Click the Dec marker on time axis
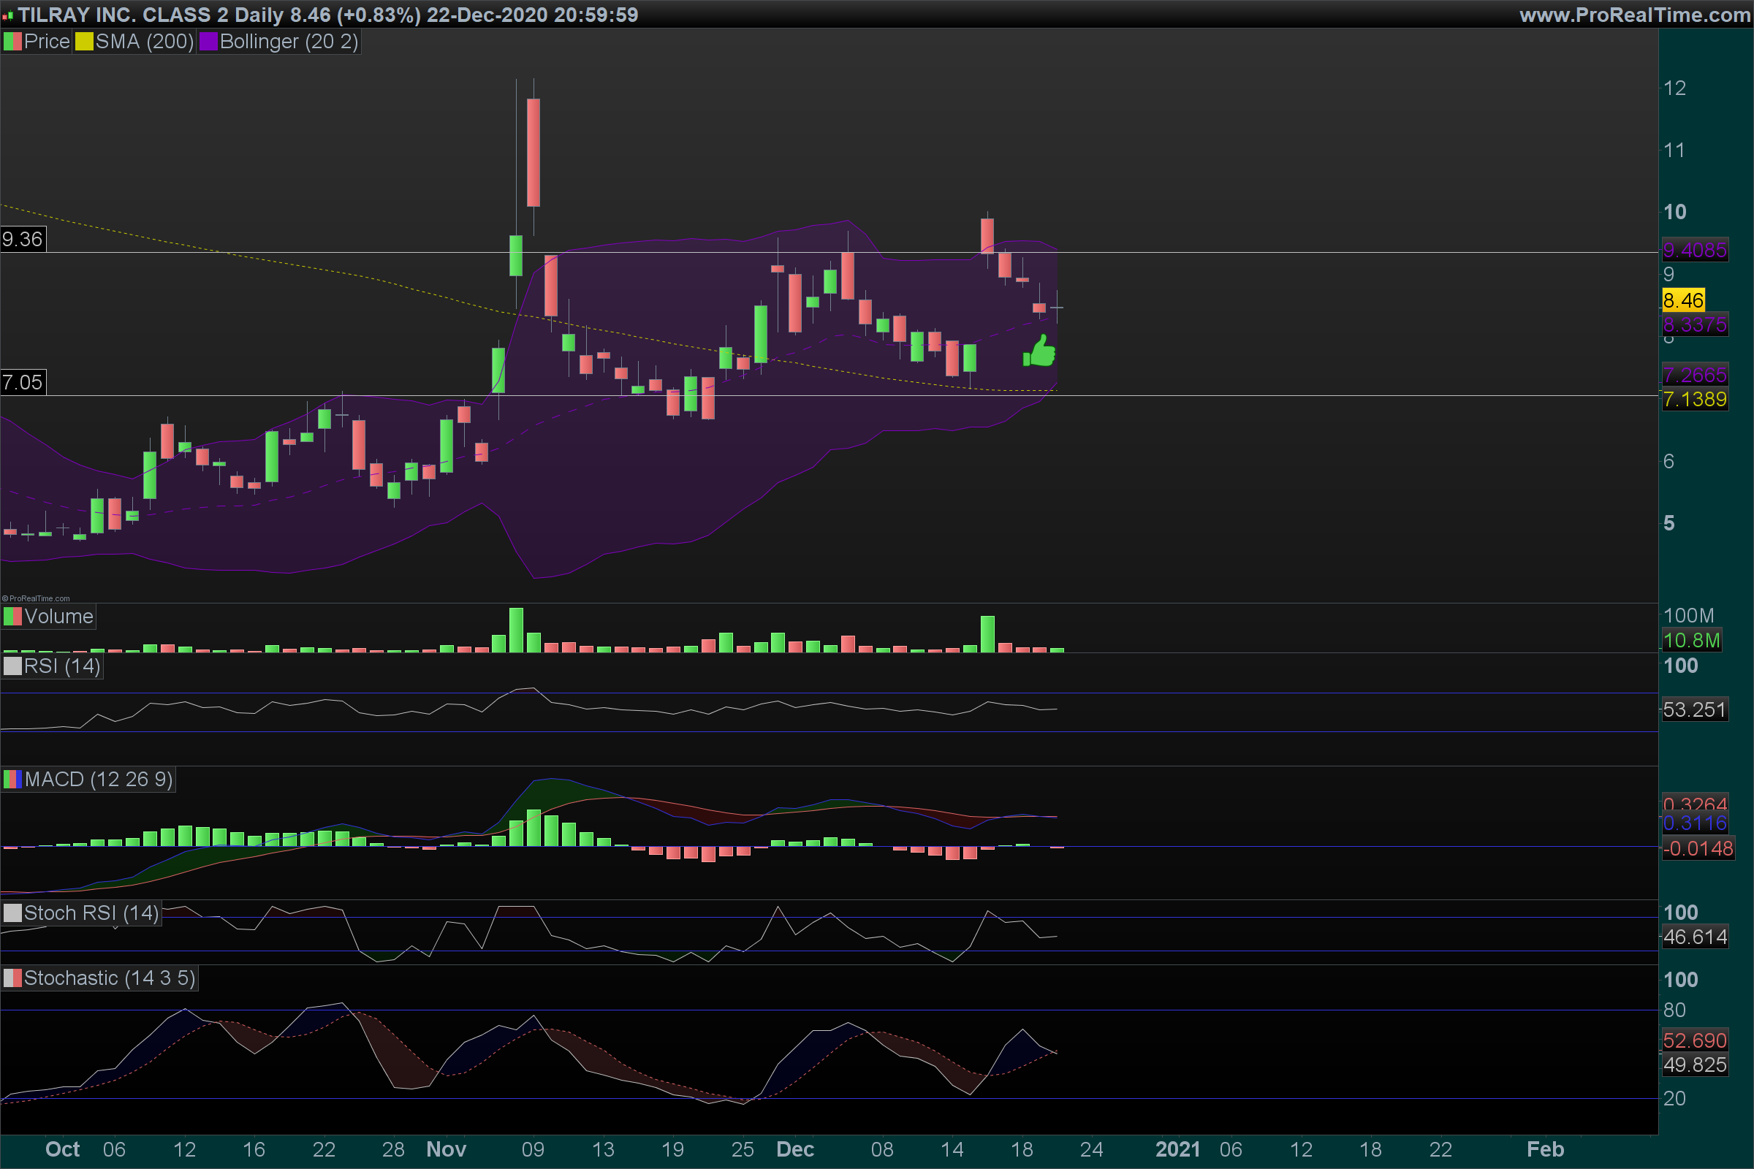This screenshot has height=1169, width=1754. (x=795, y=1149)
